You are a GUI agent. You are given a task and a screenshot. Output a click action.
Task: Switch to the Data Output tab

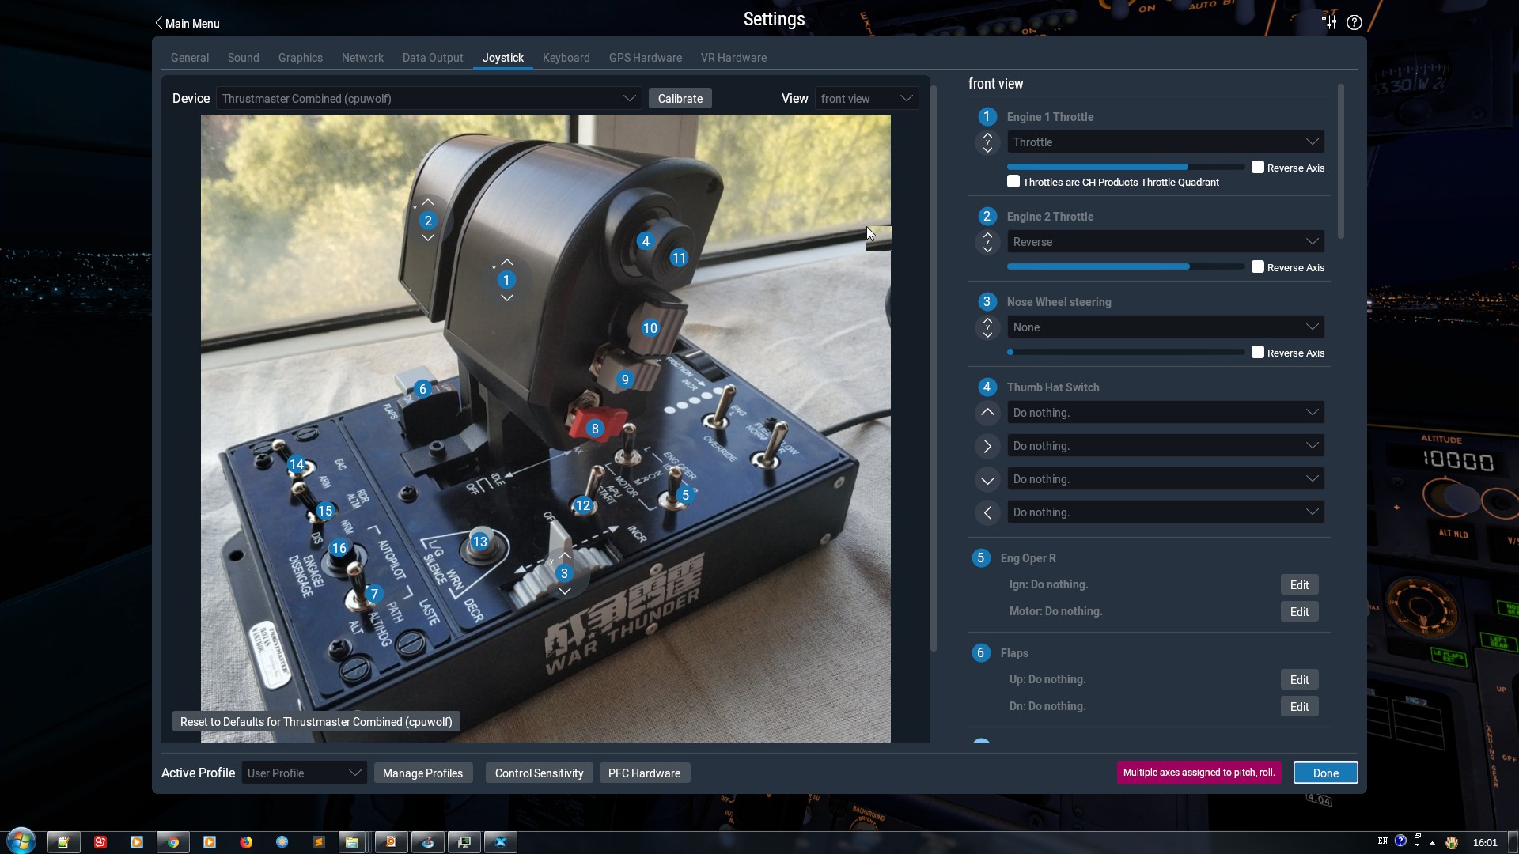click(x=433, y=58)
